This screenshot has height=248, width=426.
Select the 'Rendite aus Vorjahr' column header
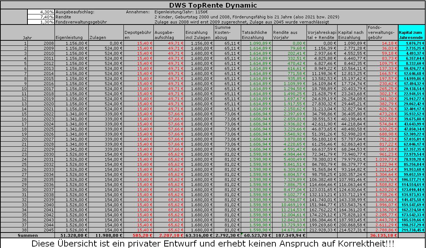290,33
